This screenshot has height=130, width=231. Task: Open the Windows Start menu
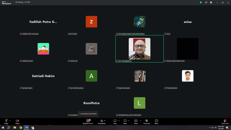(3, 127)
